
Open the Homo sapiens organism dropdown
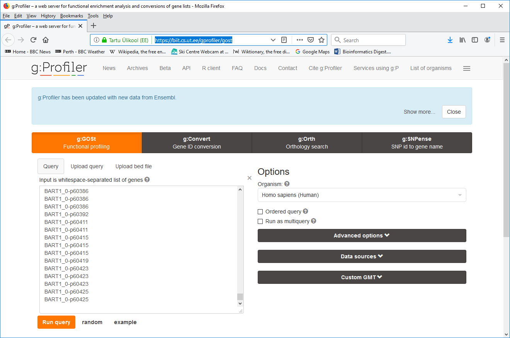pyautogui.click(x=362, y=195)
